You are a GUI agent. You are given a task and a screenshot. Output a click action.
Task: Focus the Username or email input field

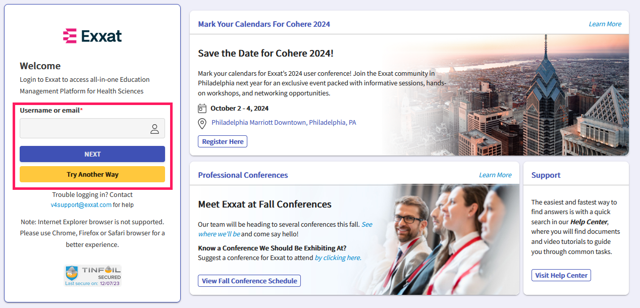92,128
